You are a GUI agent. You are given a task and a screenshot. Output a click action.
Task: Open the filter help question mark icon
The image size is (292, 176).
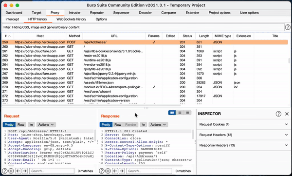[288, 27]
